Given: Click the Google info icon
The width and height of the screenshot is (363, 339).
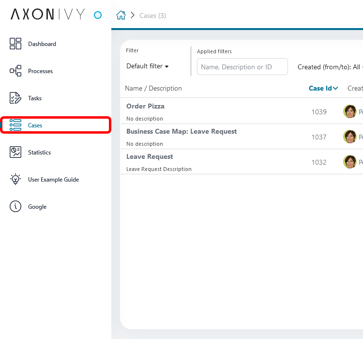Looking at the screenshot, I should [15, 206].
